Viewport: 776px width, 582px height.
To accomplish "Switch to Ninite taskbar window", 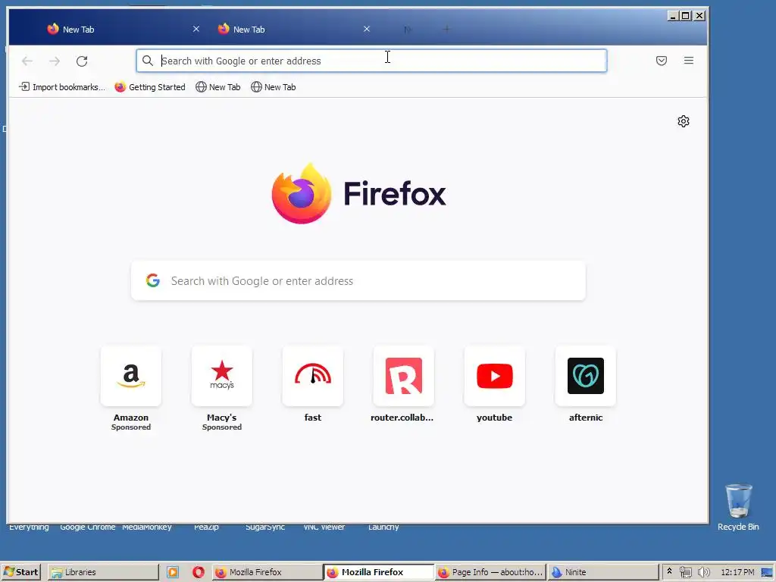I will [x=602, y=572].
